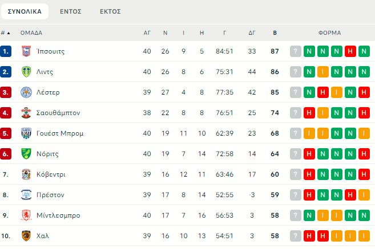Open the Σαουθάμπτον team link
Viewport: 375px width, 249px height.
(58, 113)
